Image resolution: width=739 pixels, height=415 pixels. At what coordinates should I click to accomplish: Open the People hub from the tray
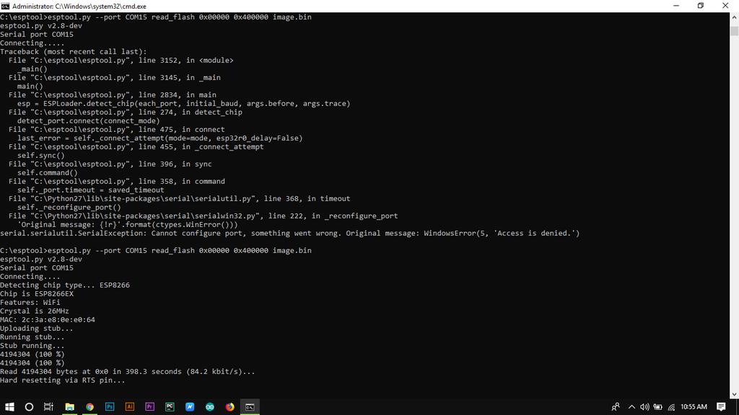point(616,406)
